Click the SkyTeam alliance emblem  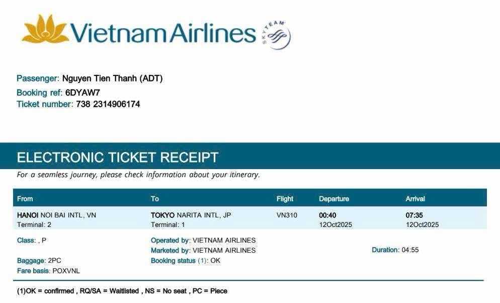click(x=276, y=36)
